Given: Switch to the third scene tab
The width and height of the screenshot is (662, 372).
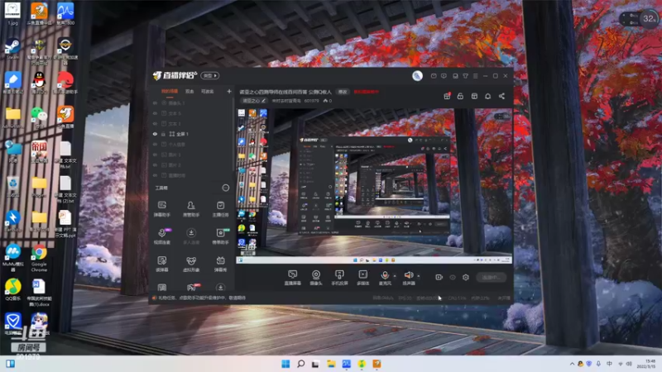Looking at the screenshot, I should coord(208,91).
